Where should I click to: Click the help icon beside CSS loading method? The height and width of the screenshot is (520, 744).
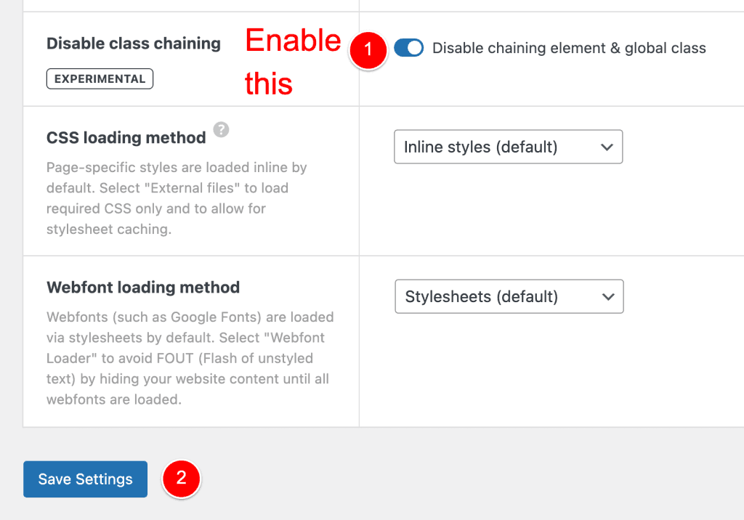click(x=221, y=130)
